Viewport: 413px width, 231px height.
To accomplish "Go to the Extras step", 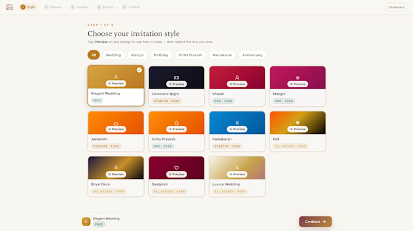I will click(x=105, y=7).
